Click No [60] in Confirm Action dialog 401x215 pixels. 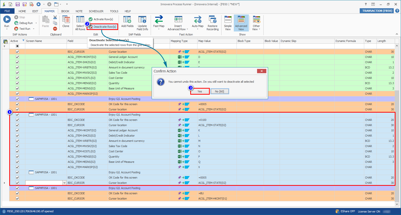pos(220,91)
